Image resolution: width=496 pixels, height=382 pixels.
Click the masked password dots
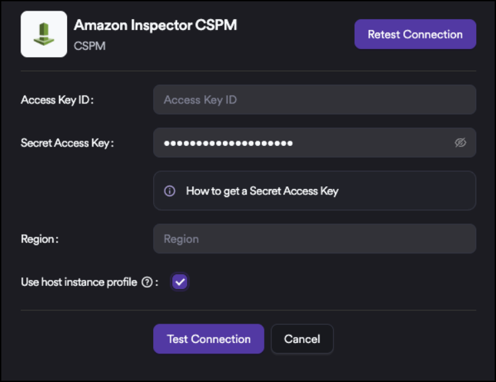(228, 143)
